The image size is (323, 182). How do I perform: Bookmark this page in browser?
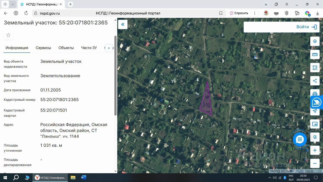[x=221, y=13]
